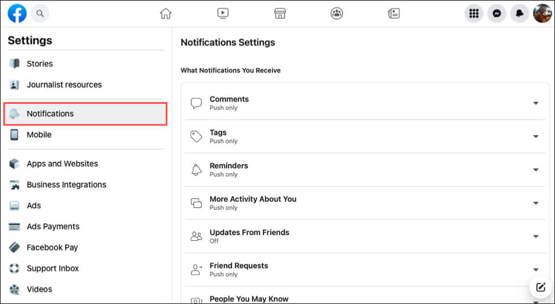Viewport: 555px width, 304px height.
Task: Click the Facebook logo
Action: 17,14
